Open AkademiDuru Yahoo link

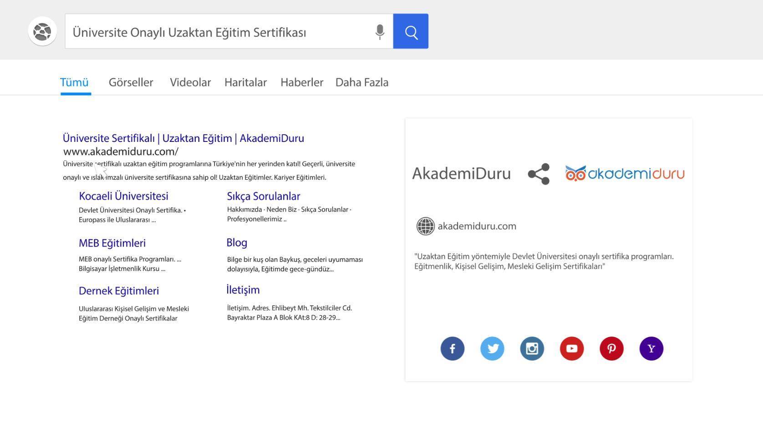click(651, 348)
